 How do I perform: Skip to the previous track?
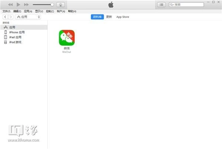10,4
